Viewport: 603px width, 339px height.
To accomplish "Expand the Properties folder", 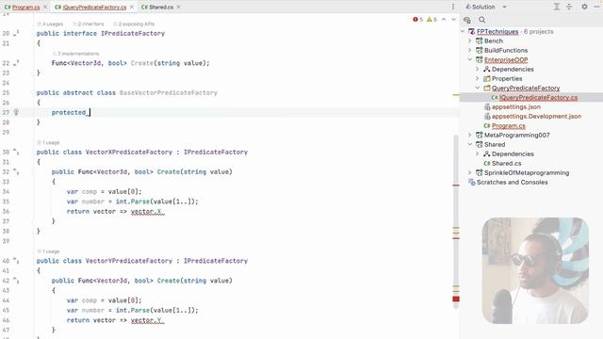I will pyautogui.click(x=478, y=78).
